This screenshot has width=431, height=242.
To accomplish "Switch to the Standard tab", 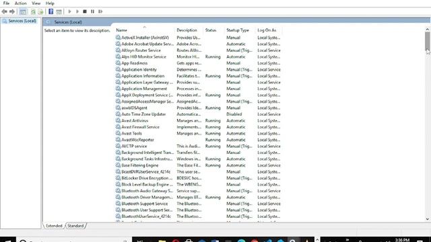I will (x=75, y=226).
